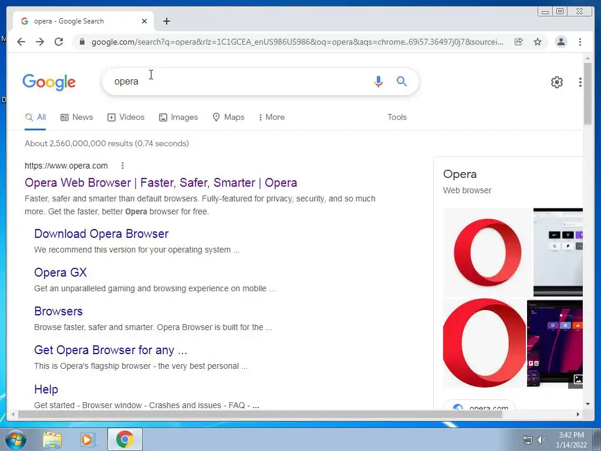Select the All results tab
The height and width of the screenshot is (451, 601).
click(x=35, y=117)
